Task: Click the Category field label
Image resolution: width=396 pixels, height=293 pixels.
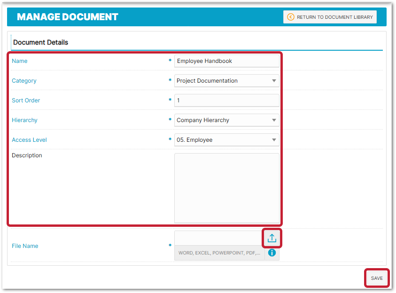Action: [24, 81]
